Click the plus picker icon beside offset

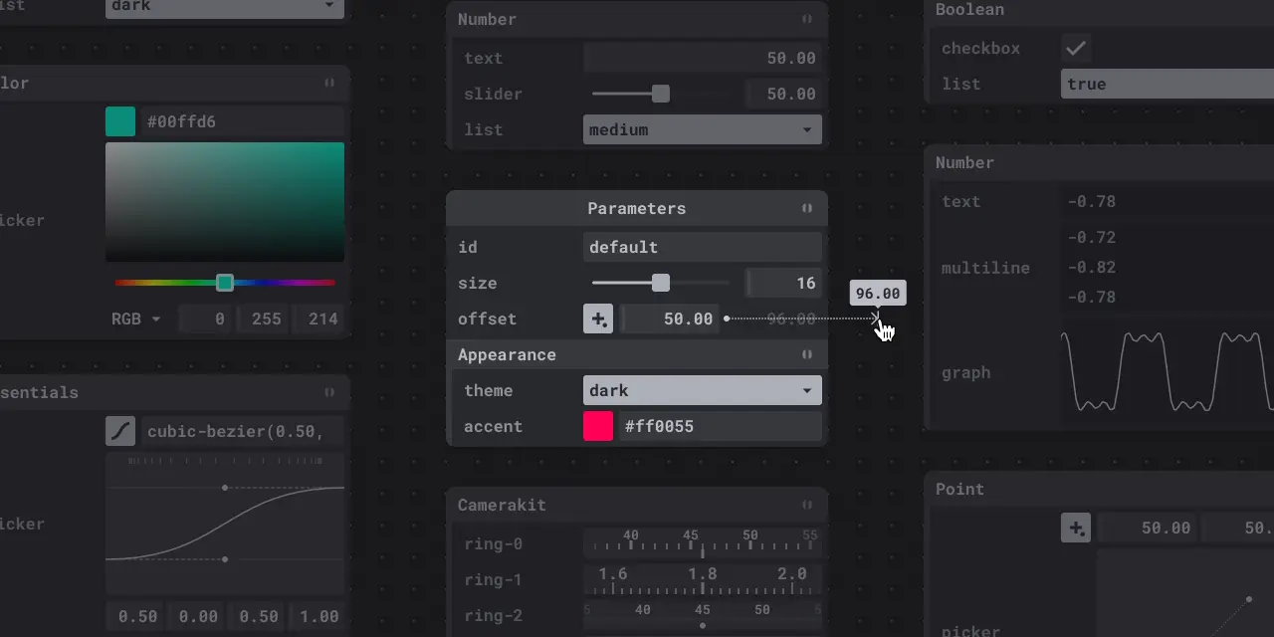tap(598, 318)
